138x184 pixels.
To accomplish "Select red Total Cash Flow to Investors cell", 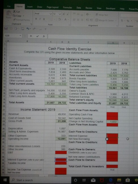I will [112, 166].
